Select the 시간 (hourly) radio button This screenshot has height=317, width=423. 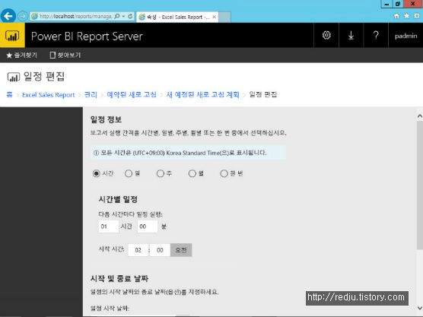(97, 173)
